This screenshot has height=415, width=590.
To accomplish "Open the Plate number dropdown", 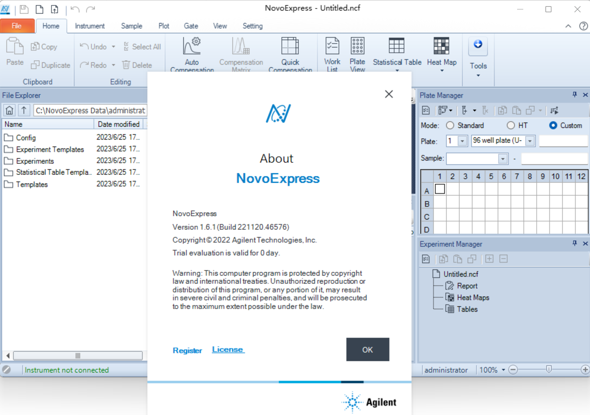I will [x=463, y=141].
